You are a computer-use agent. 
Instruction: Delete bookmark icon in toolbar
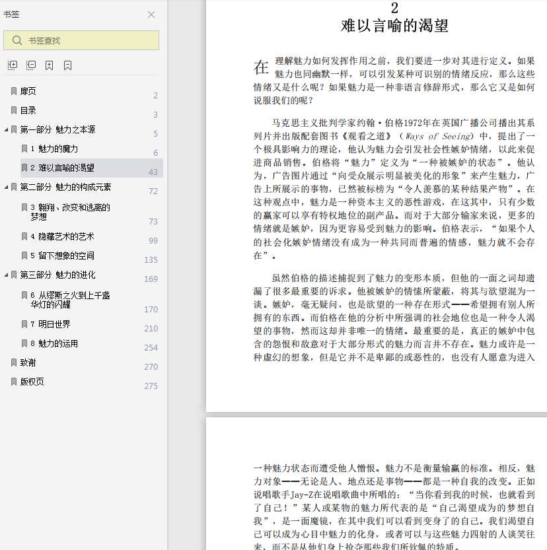pos(68,65)
